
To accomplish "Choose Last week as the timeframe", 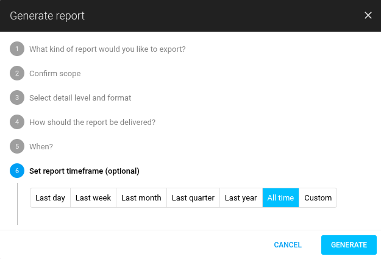I will click(x=93, y=197).
